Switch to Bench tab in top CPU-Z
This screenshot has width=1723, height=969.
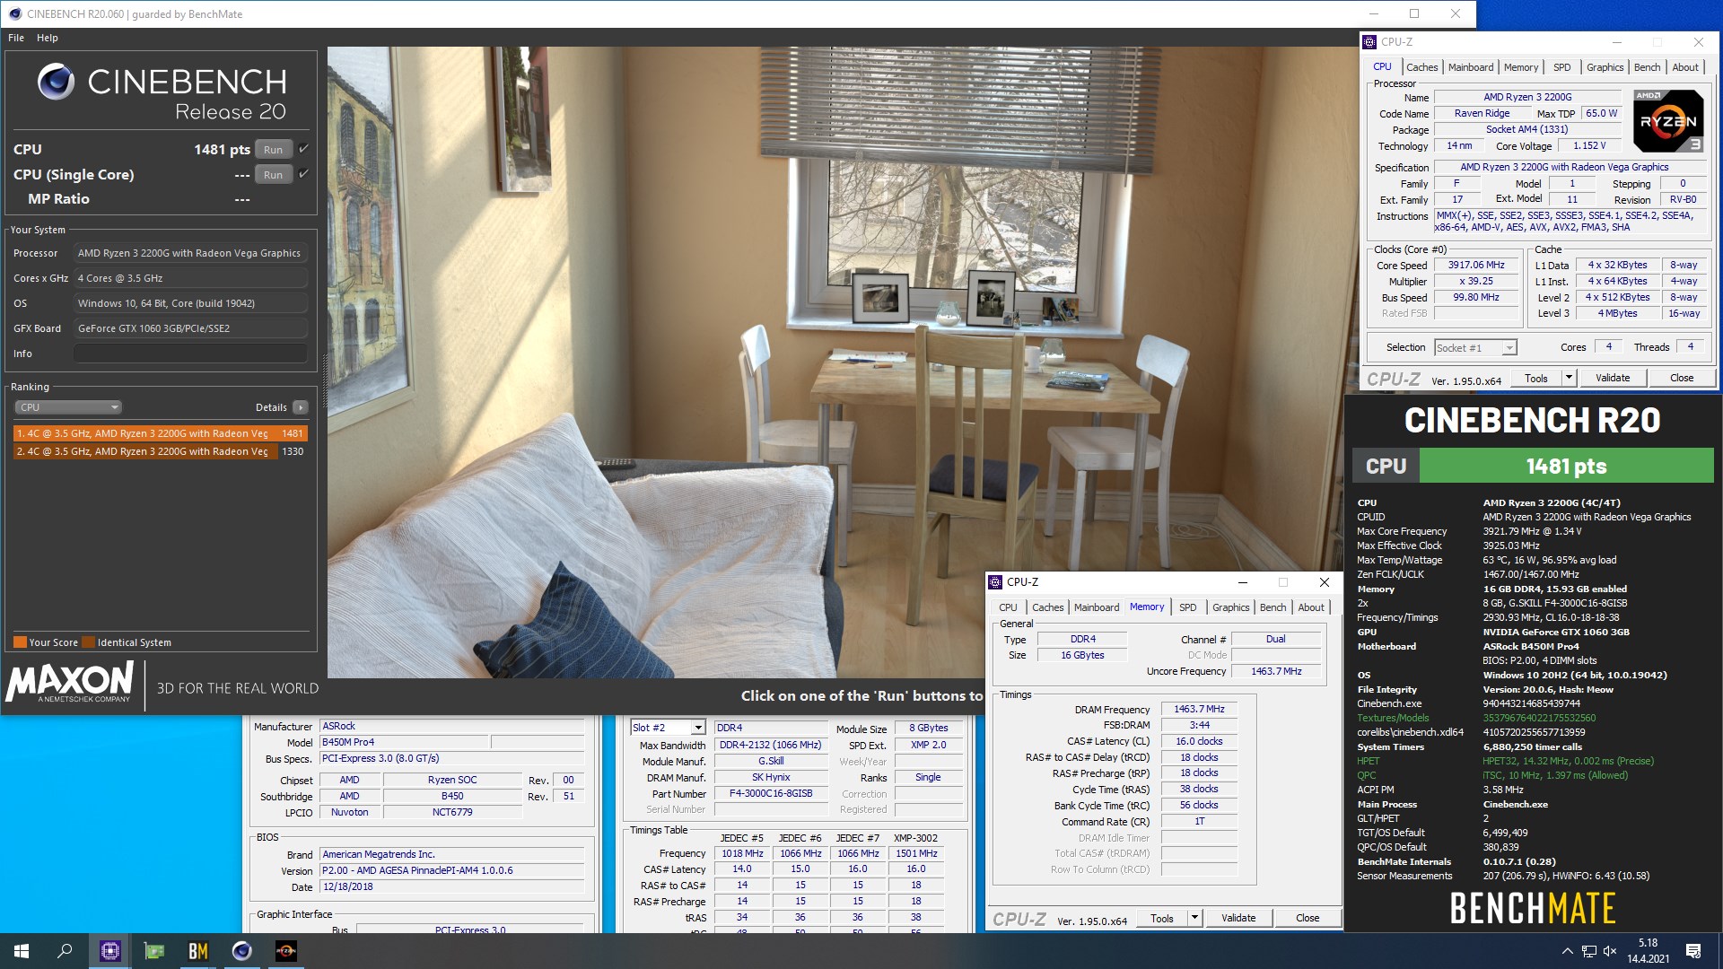(x=1647, y=67)
